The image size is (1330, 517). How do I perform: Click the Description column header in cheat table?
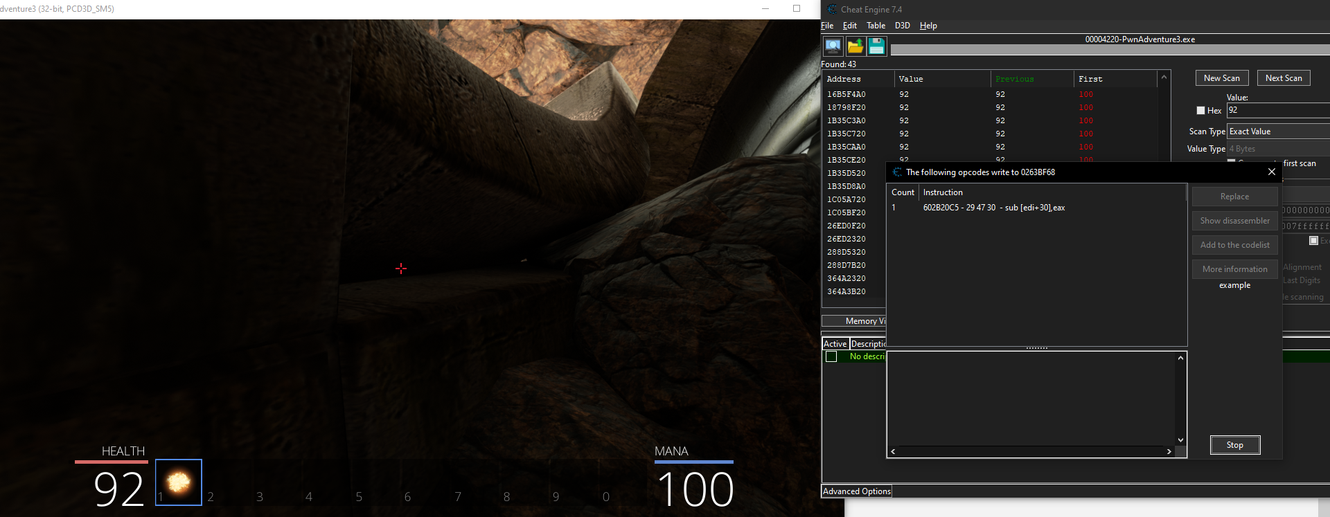(x=868, y=344)
